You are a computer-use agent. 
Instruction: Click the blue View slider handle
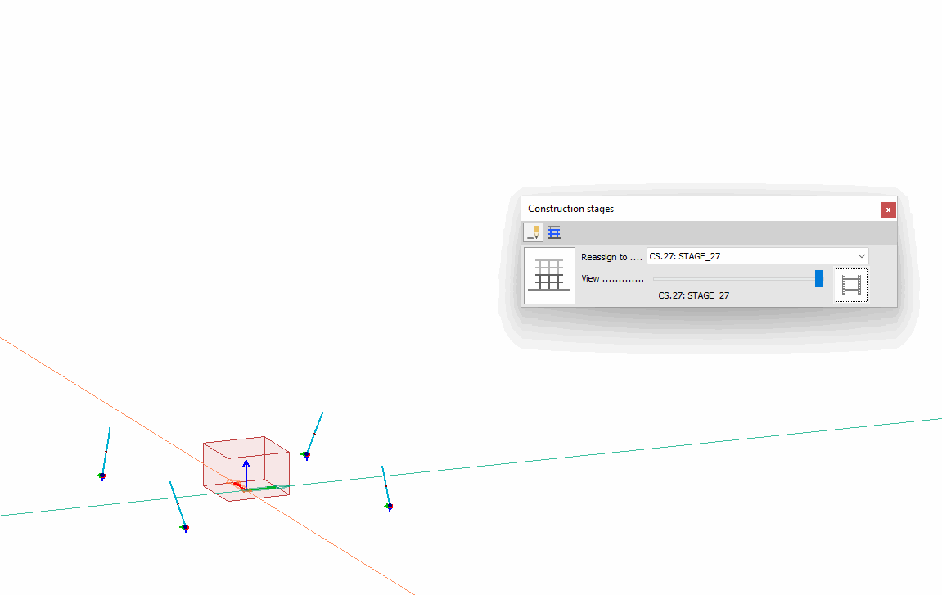point(818,279)
